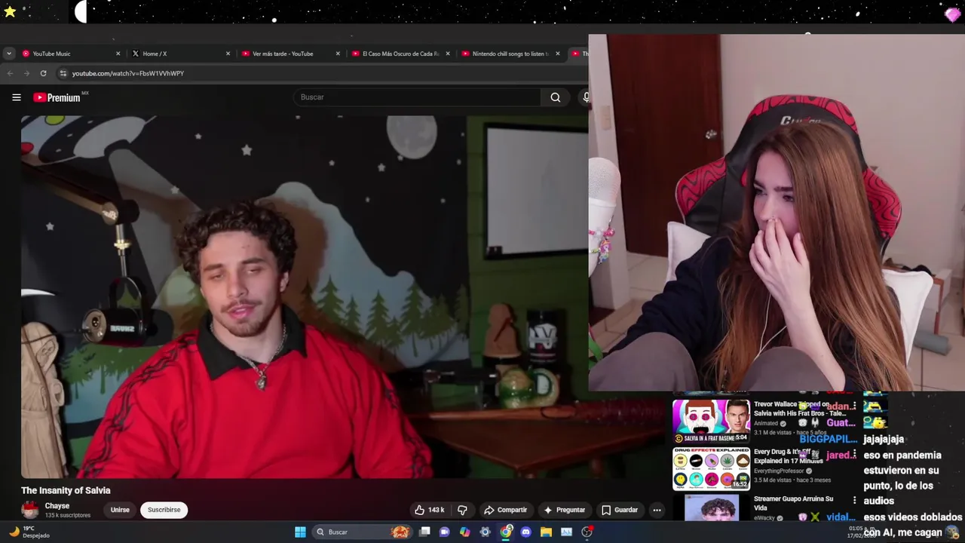Like the video with the 143 k thumbs-up
Screen dimensions: 965x543
(429, 510)
